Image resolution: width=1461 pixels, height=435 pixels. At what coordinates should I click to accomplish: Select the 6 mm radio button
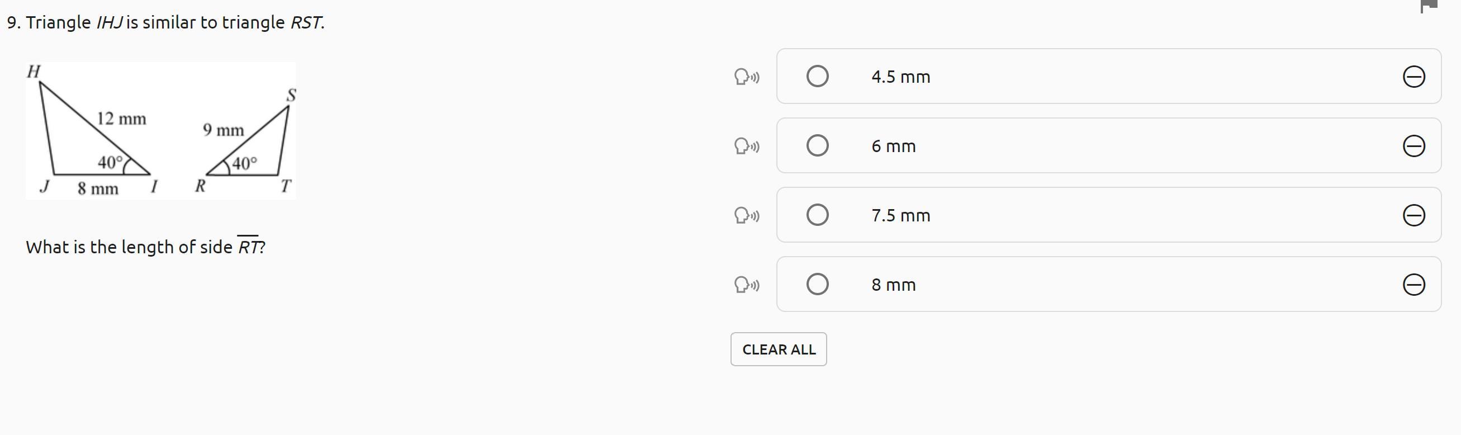coord(817,146)
